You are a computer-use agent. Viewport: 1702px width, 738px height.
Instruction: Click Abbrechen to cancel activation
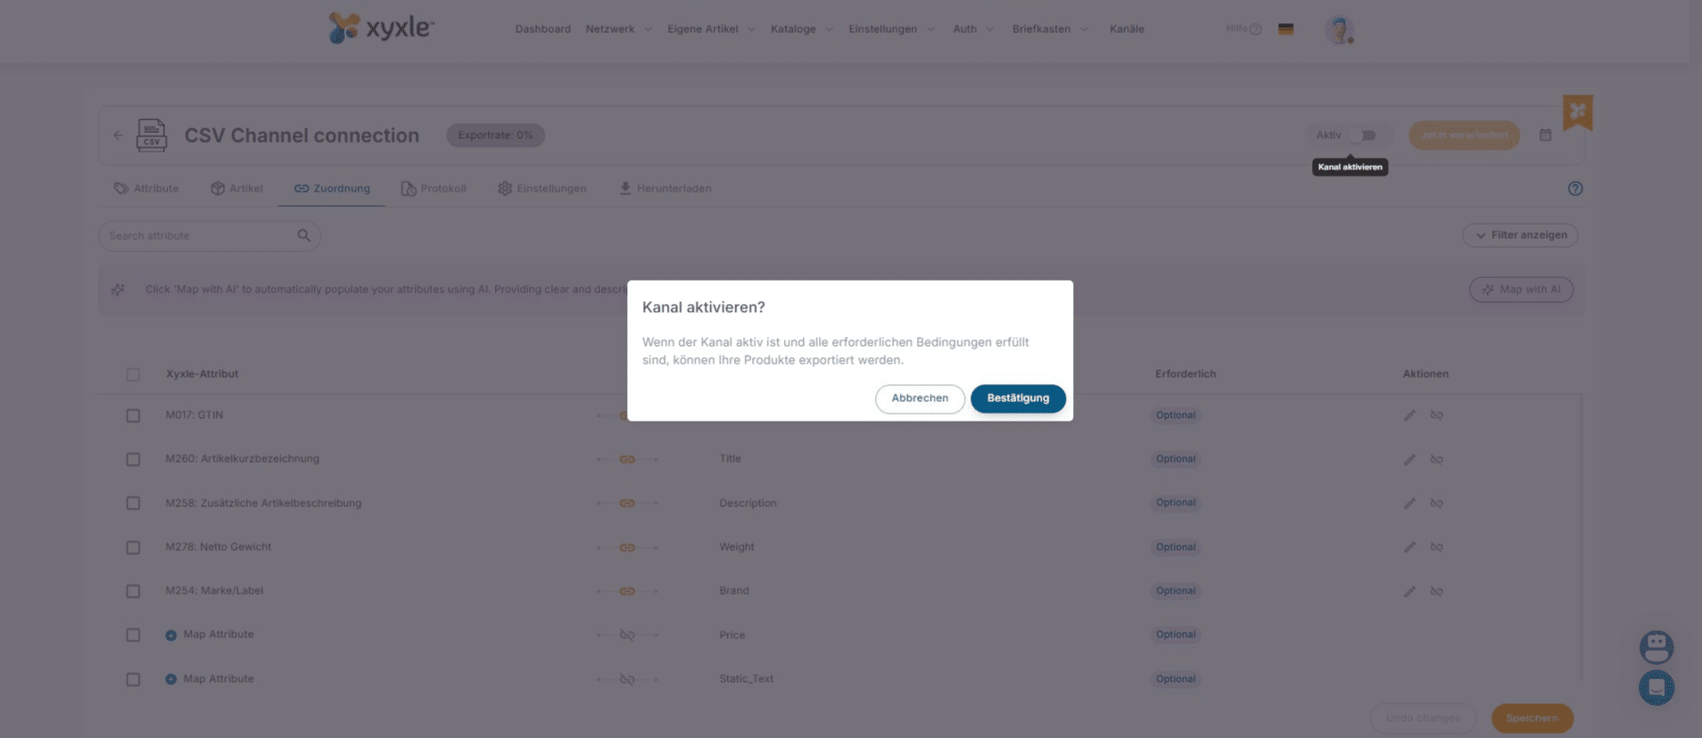click(920, 398)
